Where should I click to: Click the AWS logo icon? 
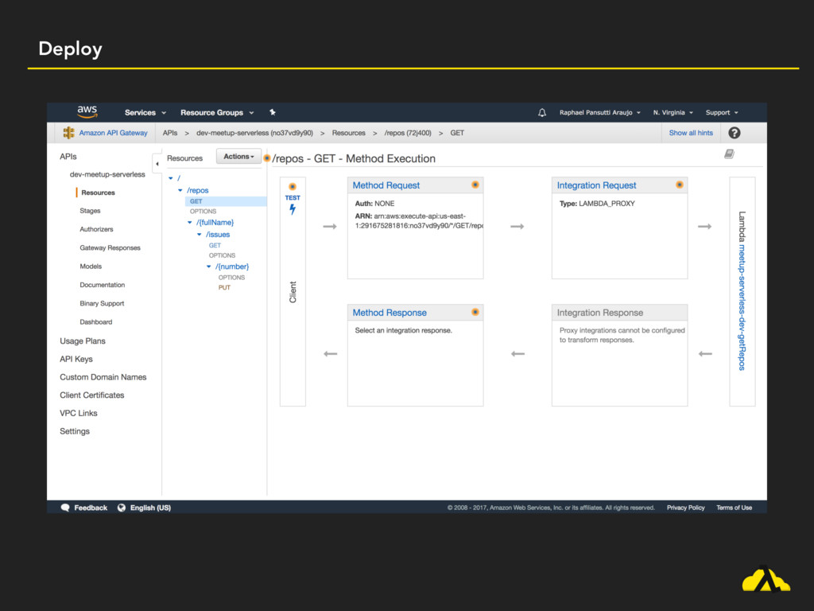point(87,112)
